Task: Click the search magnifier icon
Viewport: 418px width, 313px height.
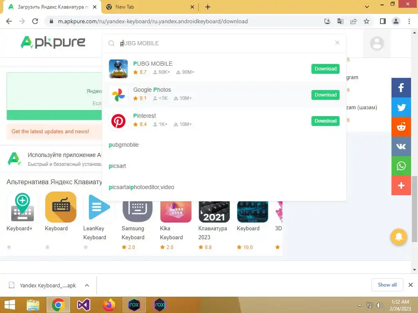Action: pos(111,43)
